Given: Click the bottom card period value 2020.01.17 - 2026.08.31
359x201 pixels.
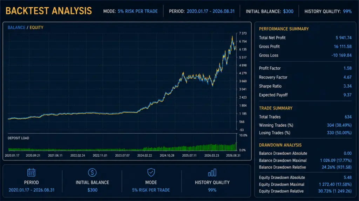Looking at the screenshot, I should 32,190.
